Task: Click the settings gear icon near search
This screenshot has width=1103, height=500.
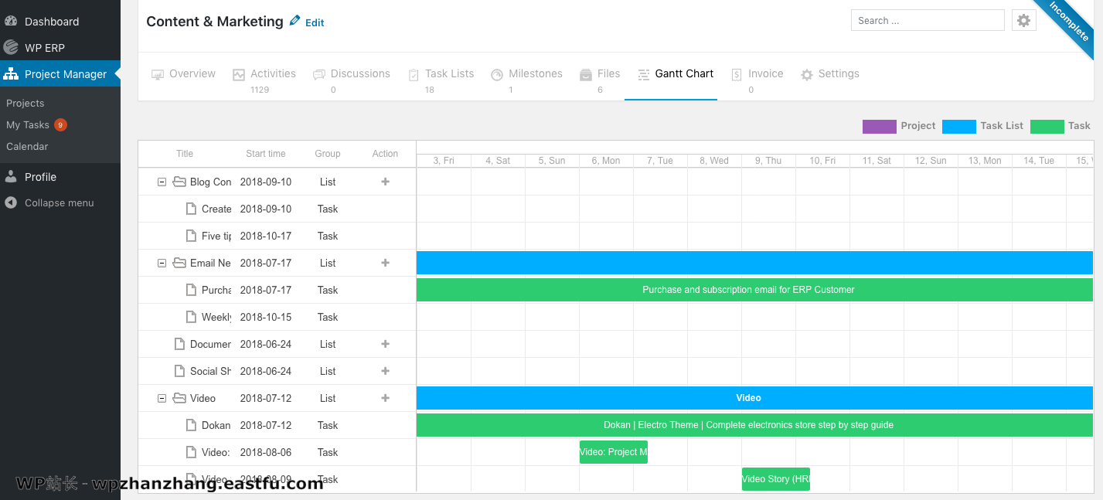Action: (x=1023, y=21)
